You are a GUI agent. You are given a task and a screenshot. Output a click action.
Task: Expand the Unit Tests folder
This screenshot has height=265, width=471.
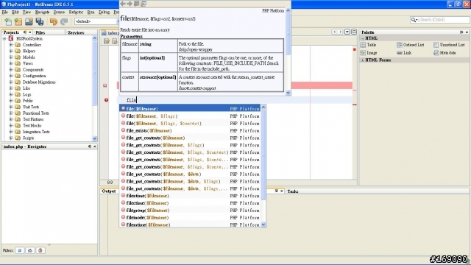[11, 107]
